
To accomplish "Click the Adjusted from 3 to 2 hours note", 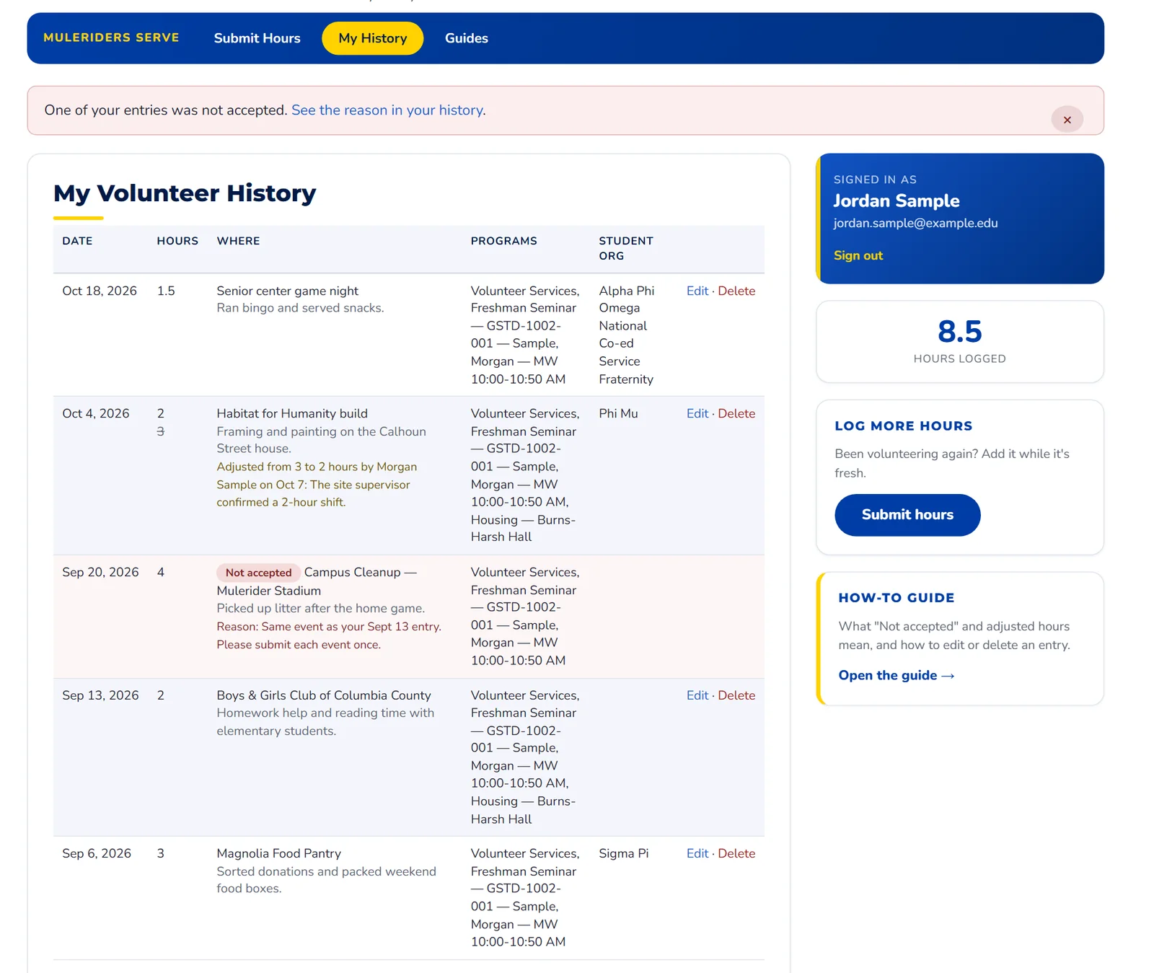I will (317, 485).
